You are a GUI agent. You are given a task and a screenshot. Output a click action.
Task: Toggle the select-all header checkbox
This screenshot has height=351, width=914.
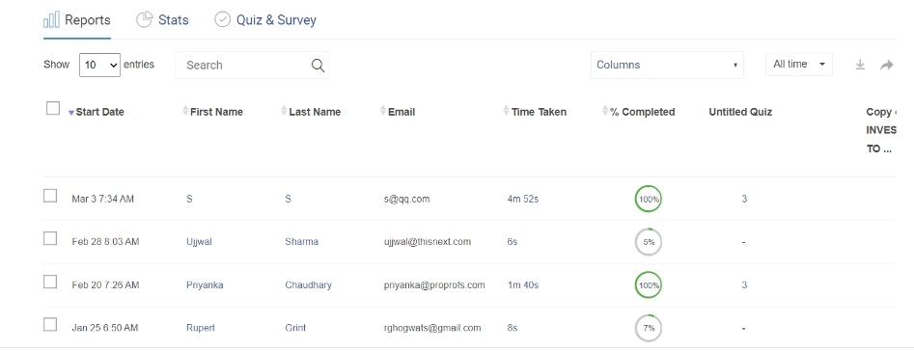coord(53,108)
